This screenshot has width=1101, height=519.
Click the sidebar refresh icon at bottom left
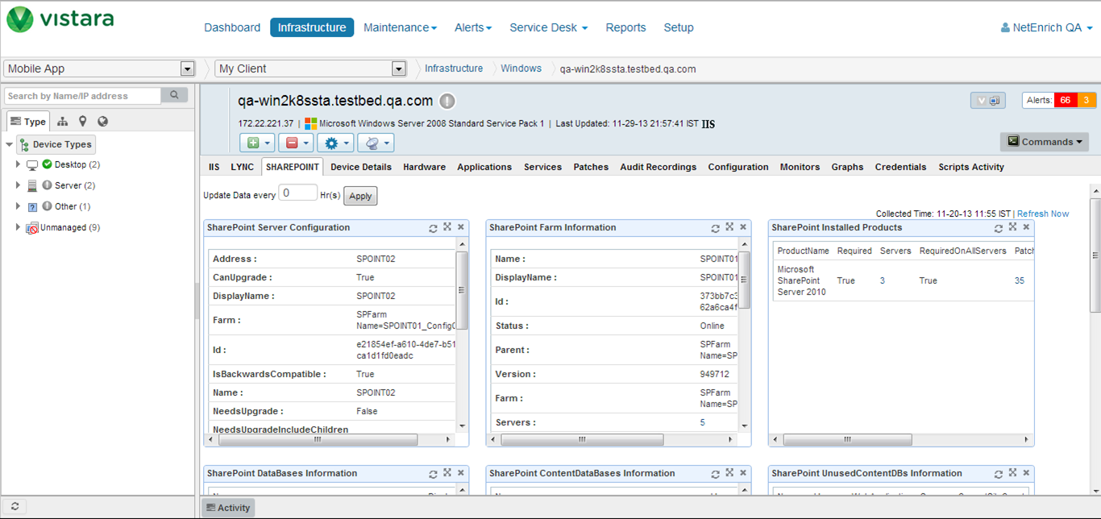[15, 507]
